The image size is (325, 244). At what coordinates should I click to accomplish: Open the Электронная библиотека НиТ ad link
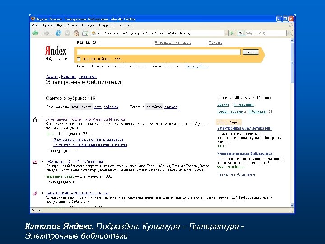245,128
